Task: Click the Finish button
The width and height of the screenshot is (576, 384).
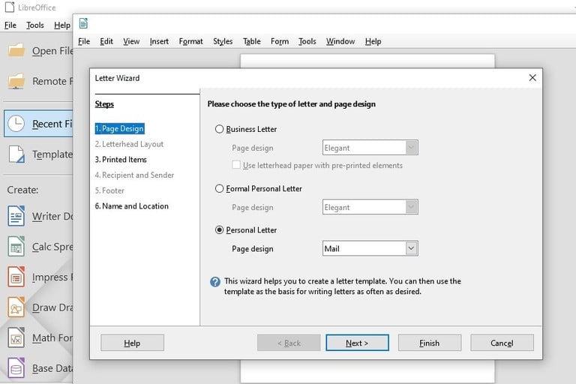Action: tap(429, 343)
